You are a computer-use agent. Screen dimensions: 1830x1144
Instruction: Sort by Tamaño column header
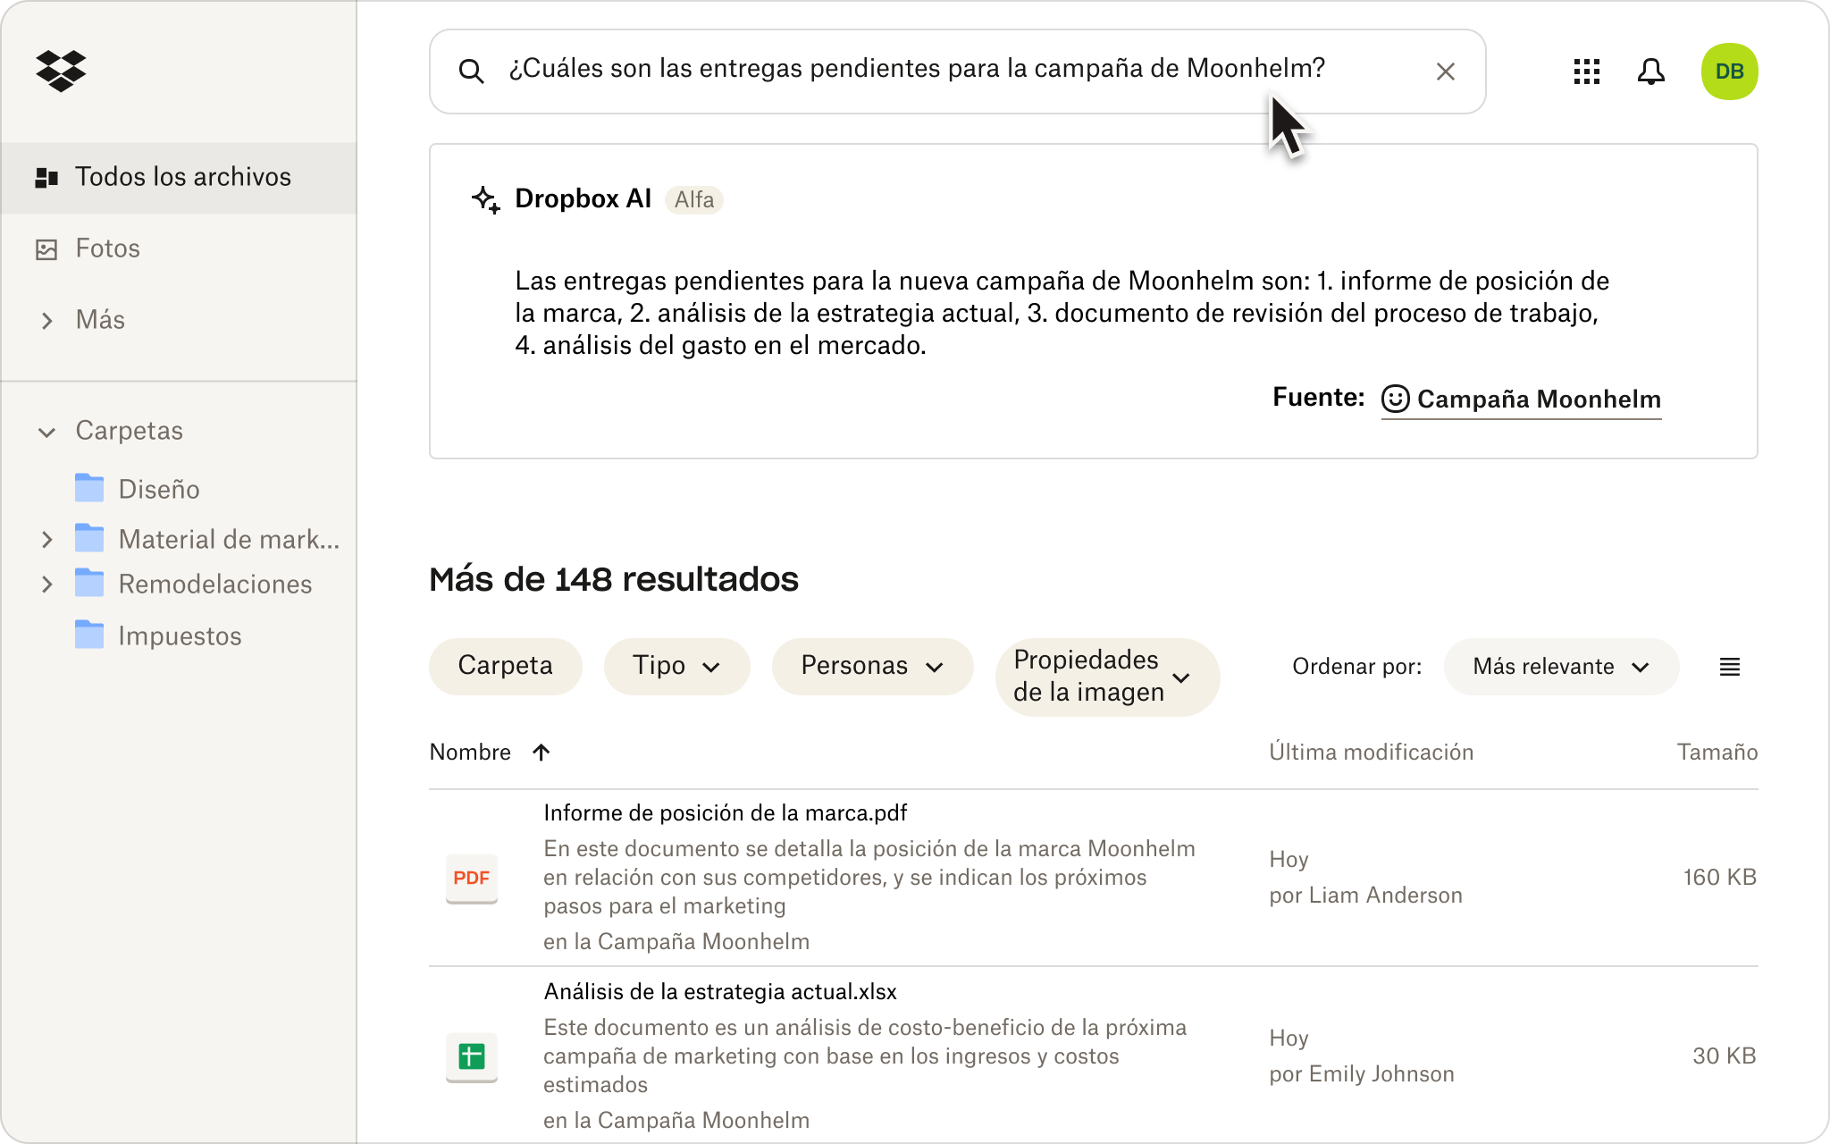(1717, 752)
